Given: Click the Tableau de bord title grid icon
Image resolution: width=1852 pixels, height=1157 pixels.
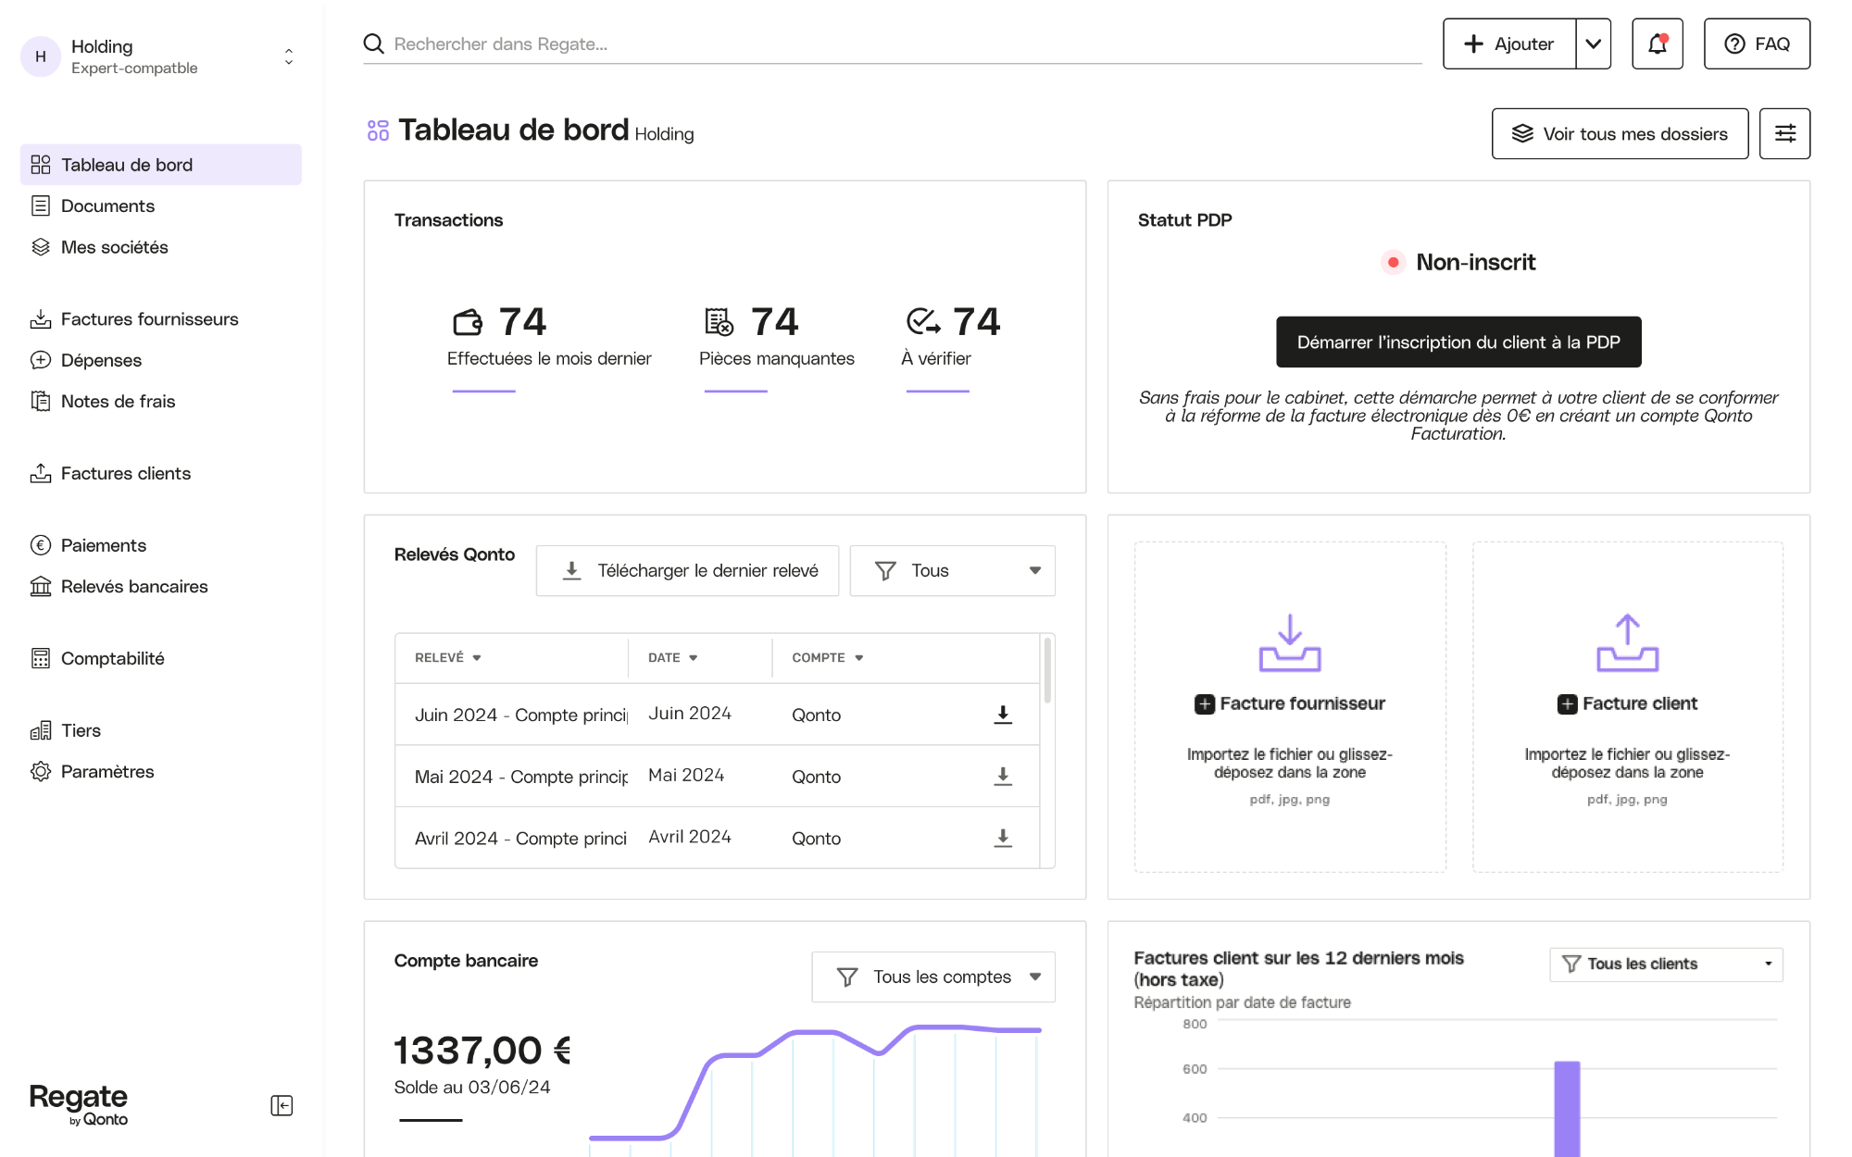Looking at the screenshot, I should pos(378,131).
